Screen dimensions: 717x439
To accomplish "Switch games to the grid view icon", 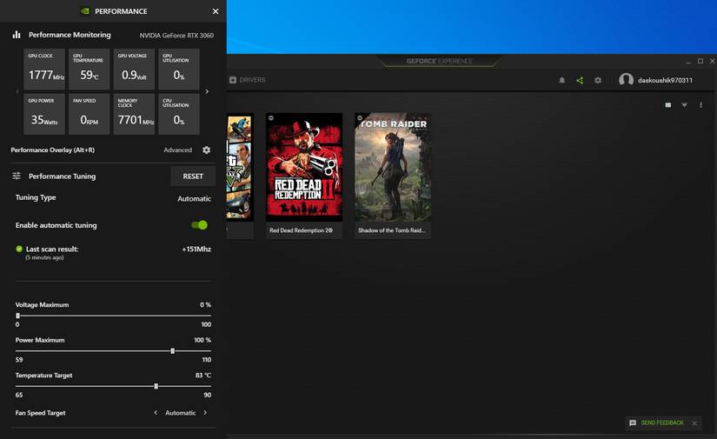I will click(668, 105).
